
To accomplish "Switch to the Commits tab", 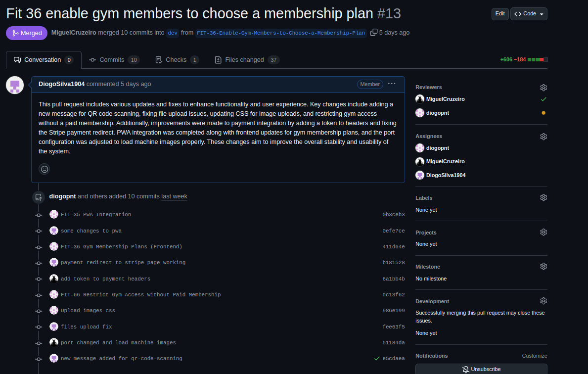I will tap(112, 60).
